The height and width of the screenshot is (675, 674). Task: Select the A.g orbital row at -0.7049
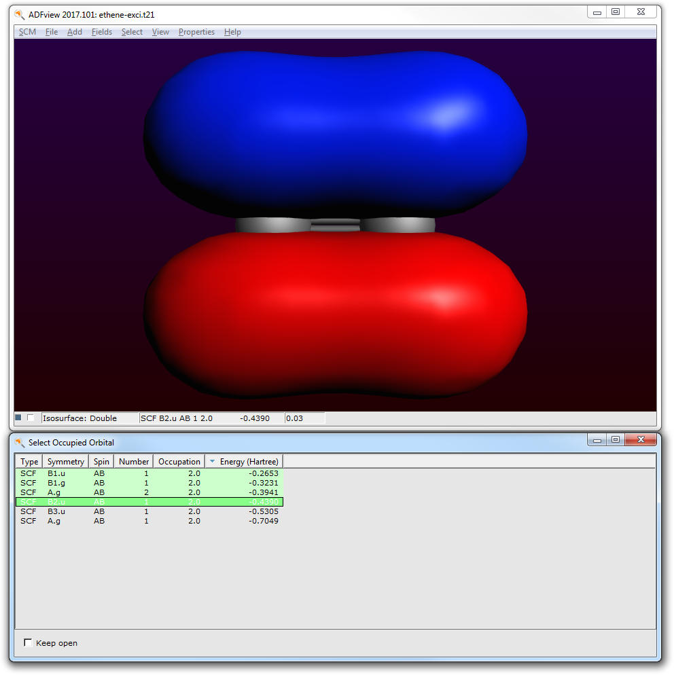149,521
